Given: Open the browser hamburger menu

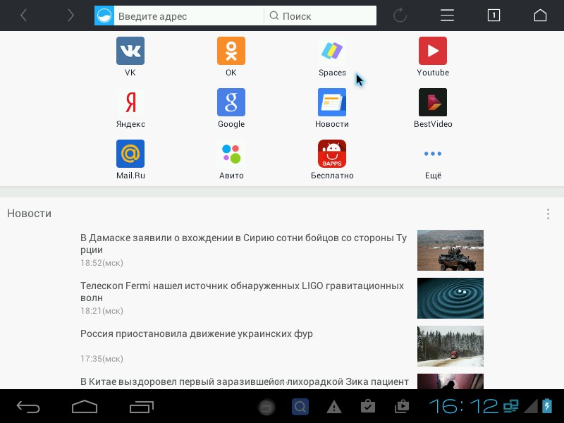Looking at the screenshot, I should [447, 16].
